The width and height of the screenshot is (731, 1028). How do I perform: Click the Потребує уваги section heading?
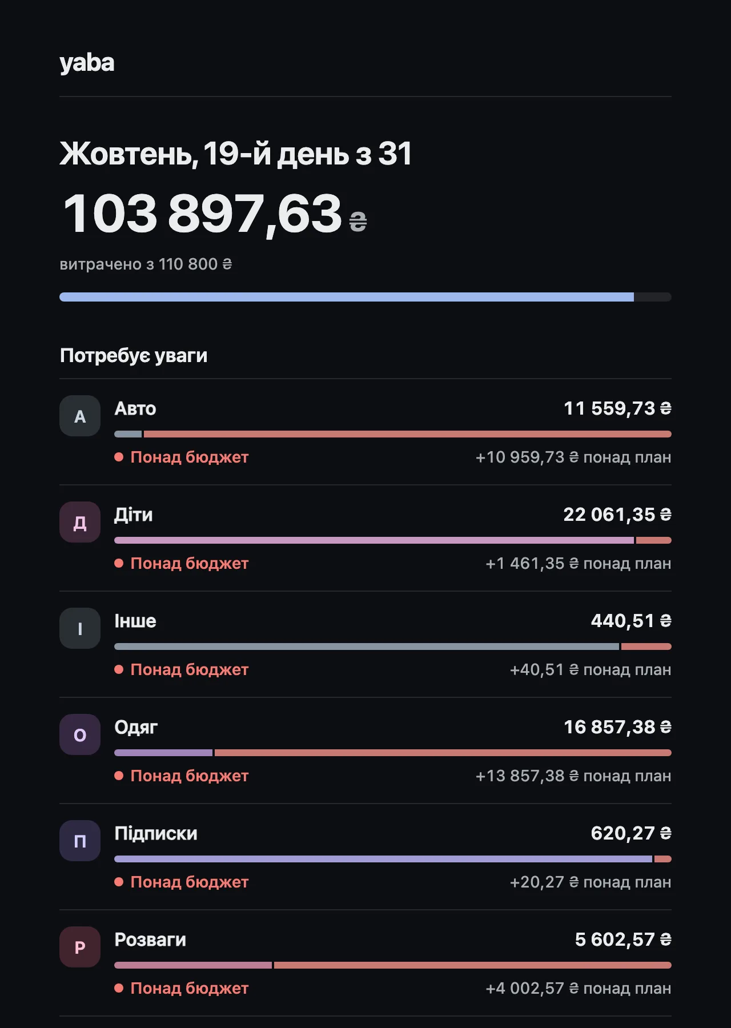click(134, 356)
